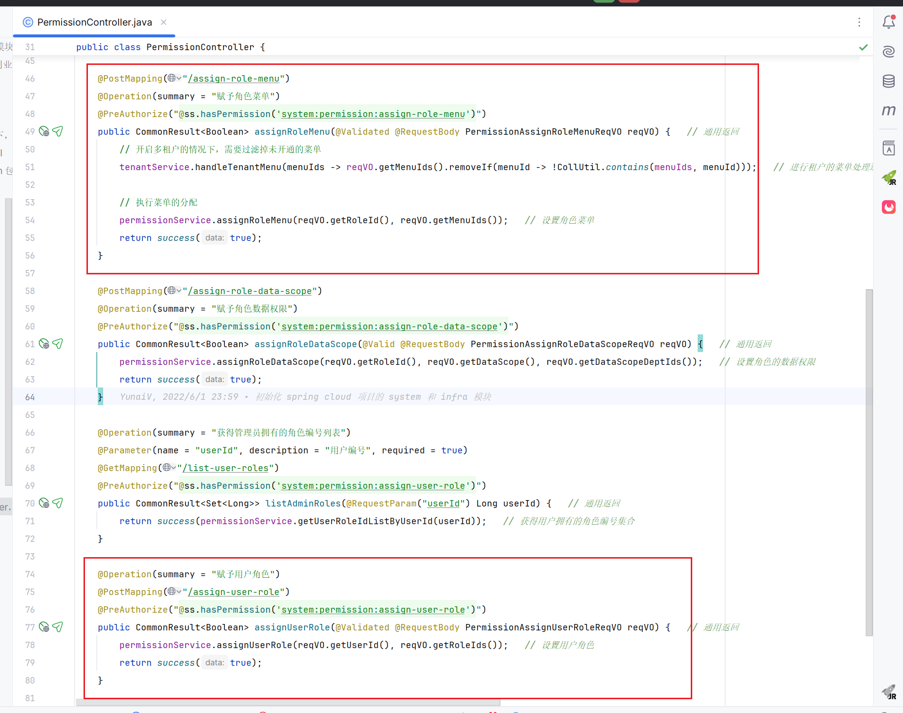Click the /assign-user-role mapping URL on line 75
Viewport: 903px width, 713px height.
234,592
